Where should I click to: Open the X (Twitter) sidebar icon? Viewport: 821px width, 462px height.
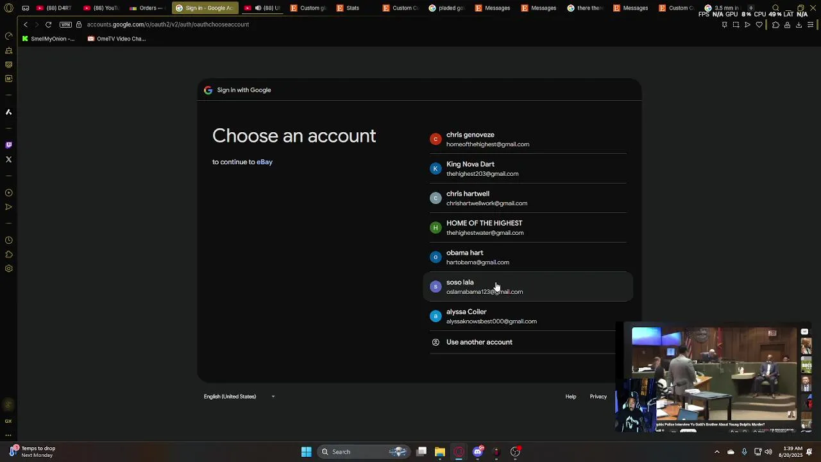[x=9, y=159]
